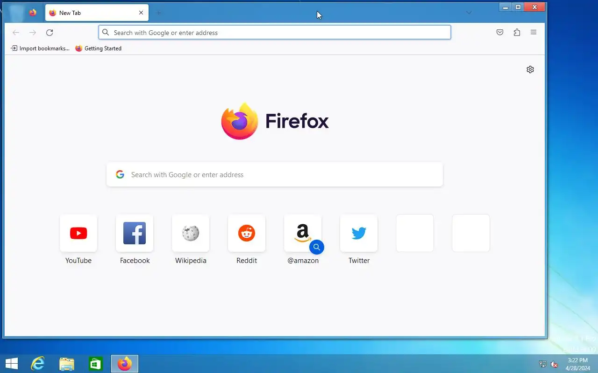Image resolution: width=598 pixels, height=373 pixels.
Task: Click the reload page icon
Action: [50, 33]
